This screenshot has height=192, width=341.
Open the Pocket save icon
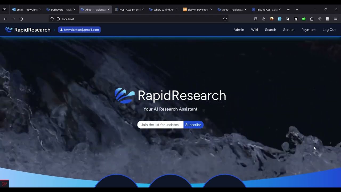click(x=256, y=19)
